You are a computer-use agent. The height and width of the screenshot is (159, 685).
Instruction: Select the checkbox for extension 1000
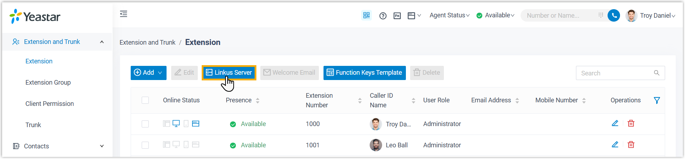point(145,124)
